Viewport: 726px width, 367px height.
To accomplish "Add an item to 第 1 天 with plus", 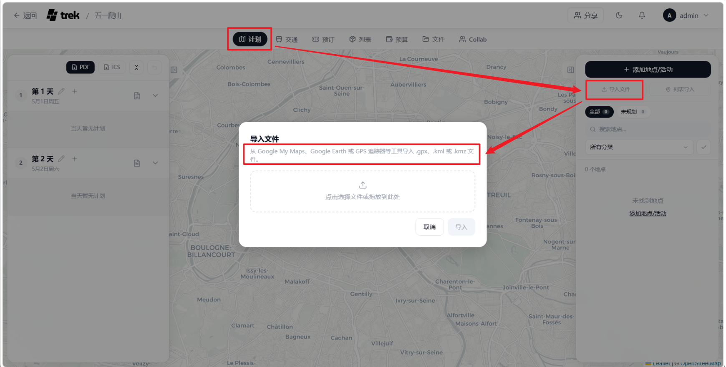I will coord(74,91).
